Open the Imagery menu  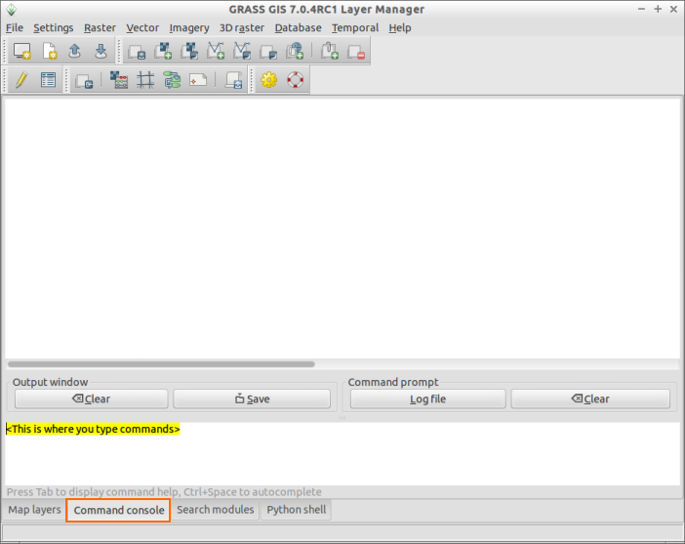coord(189,27)
